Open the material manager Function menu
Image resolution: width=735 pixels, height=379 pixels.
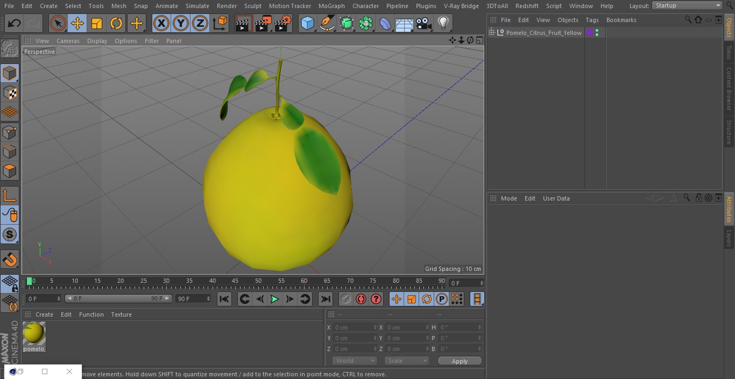(91, 314)
